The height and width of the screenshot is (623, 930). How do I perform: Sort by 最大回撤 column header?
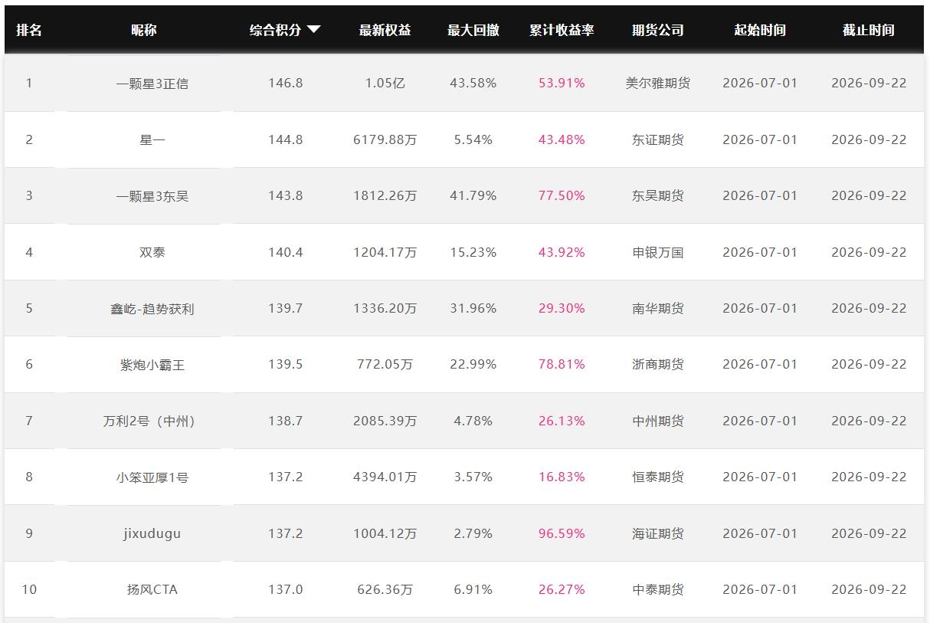click(473, 30)
